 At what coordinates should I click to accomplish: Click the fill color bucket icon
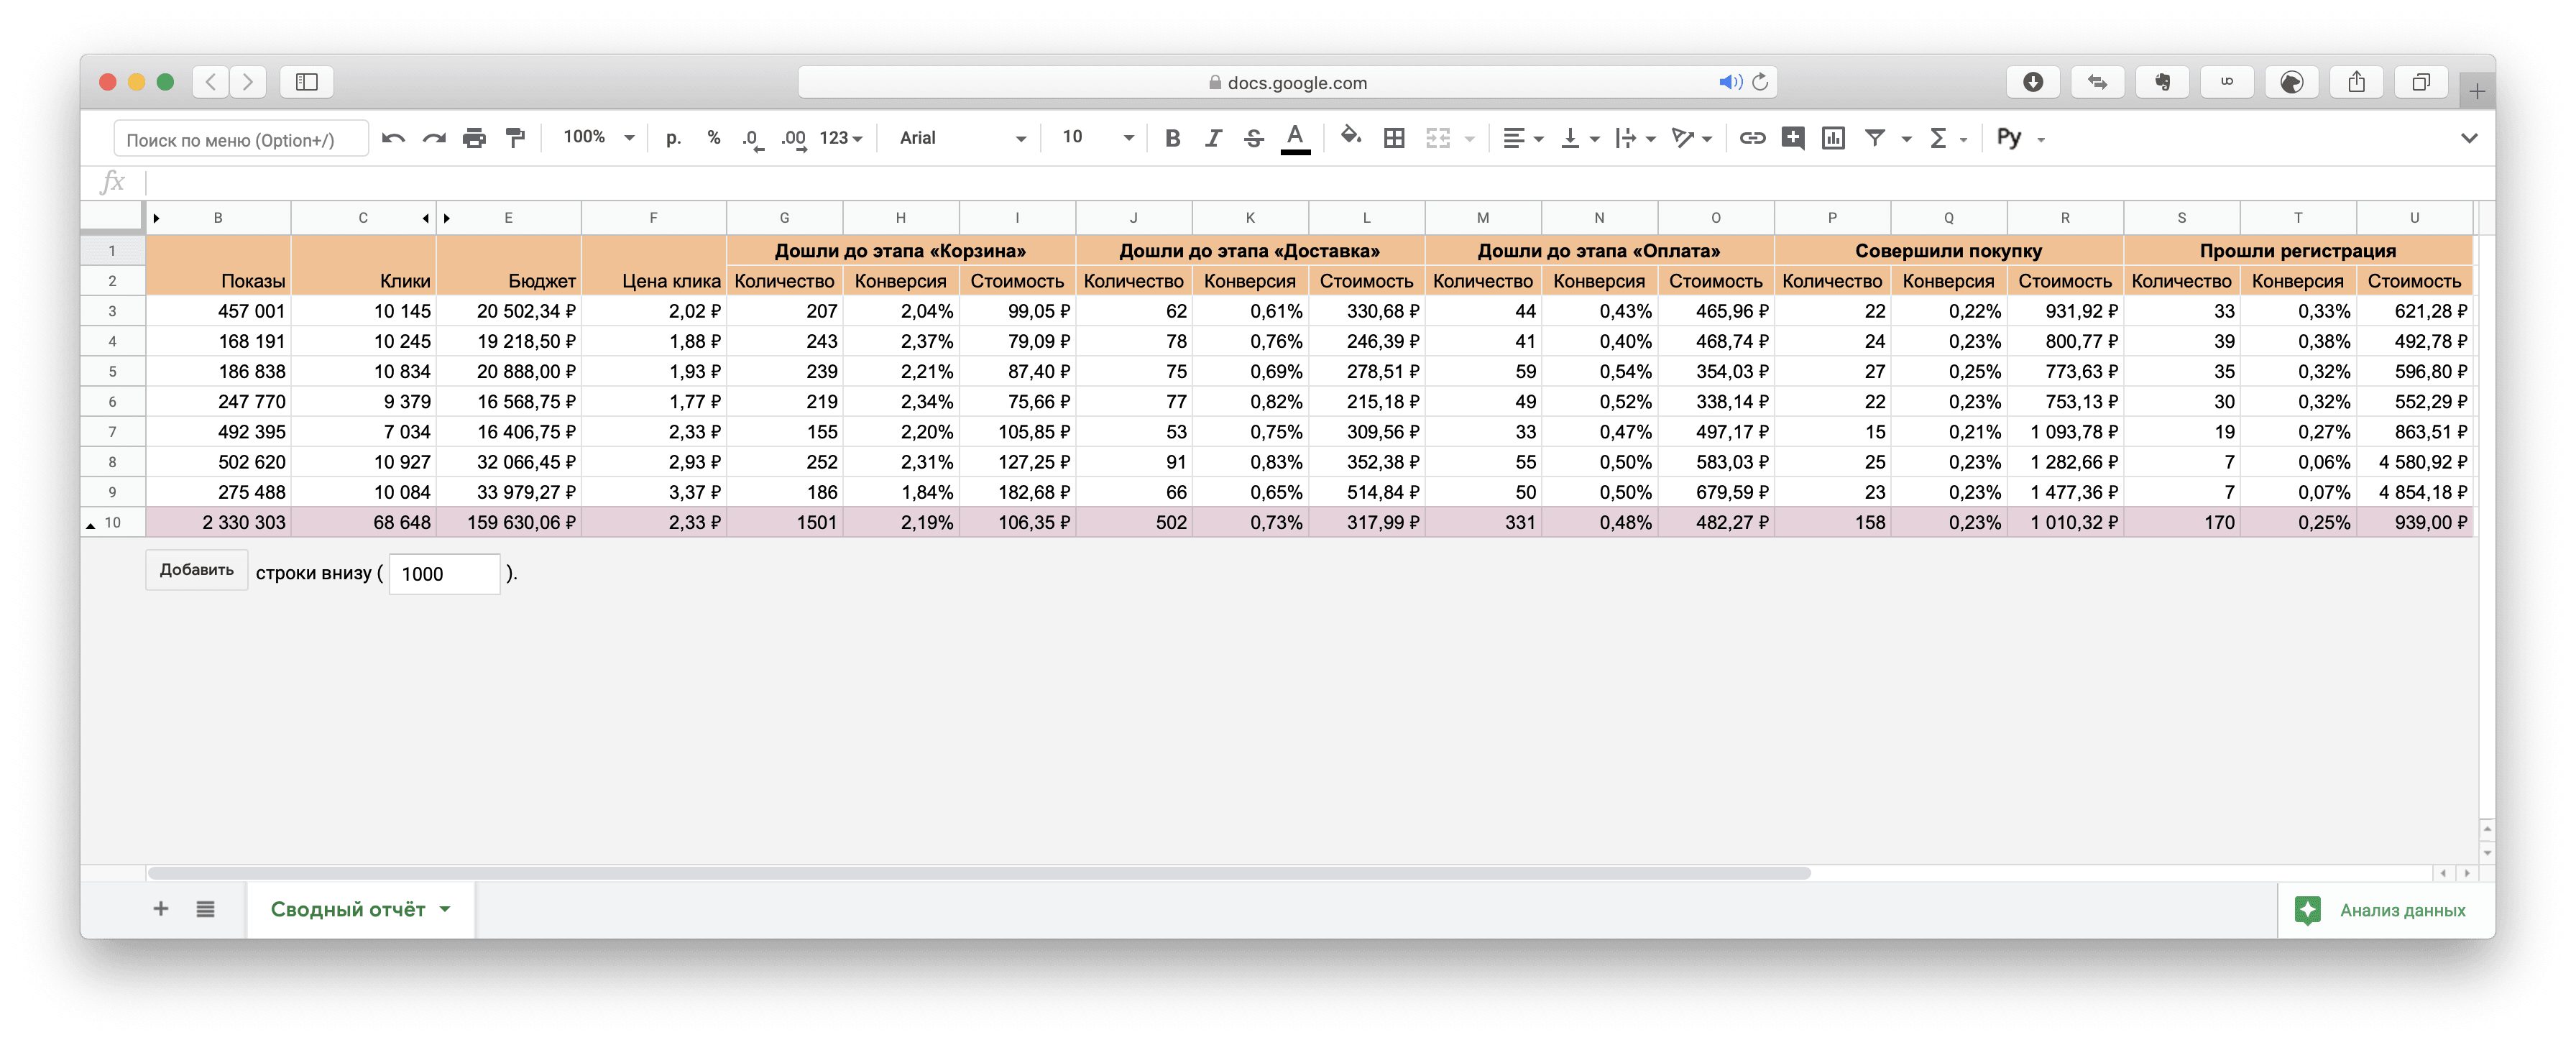point(1350,137)
